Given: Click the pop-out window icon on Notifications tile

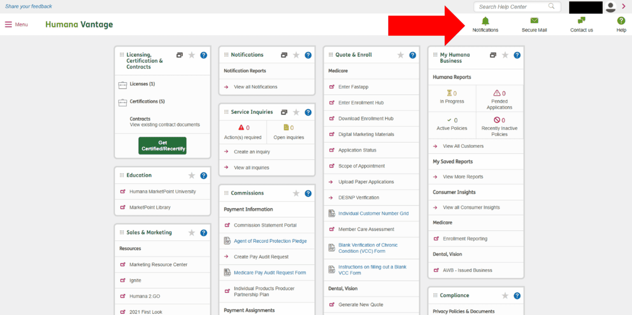Looking at the screenshot, I should [284, 55].
